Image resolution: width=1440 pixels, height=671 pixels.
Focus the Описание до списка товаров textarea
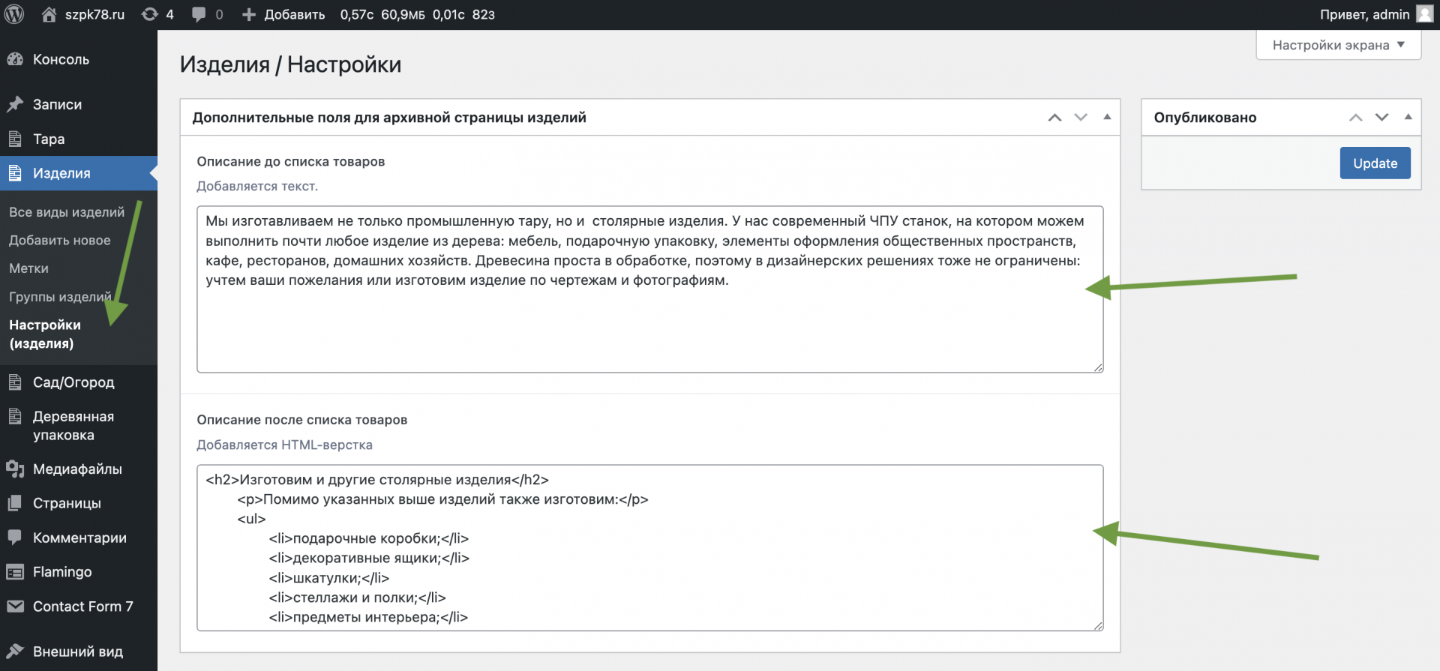click(649, 289)
